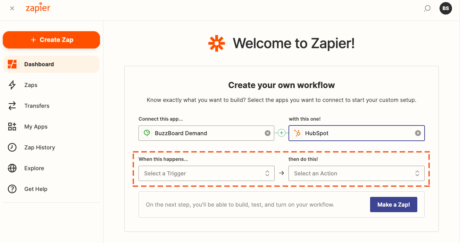The width and height of the screenshot is (460, 243).
Task: Click the Explore globe icon
Action: (12, 168)
